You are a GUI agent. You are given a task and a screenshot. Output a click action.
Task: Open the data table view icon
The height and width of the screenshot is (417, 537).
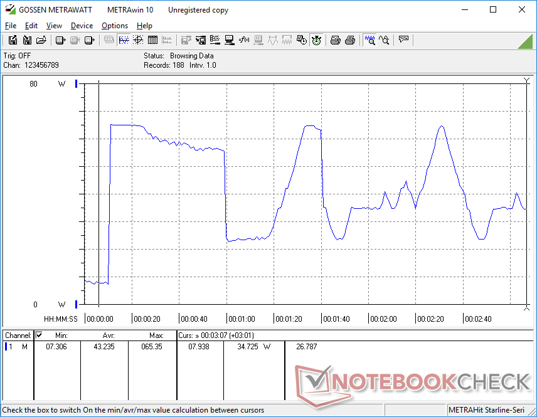(x=152, y=40)
